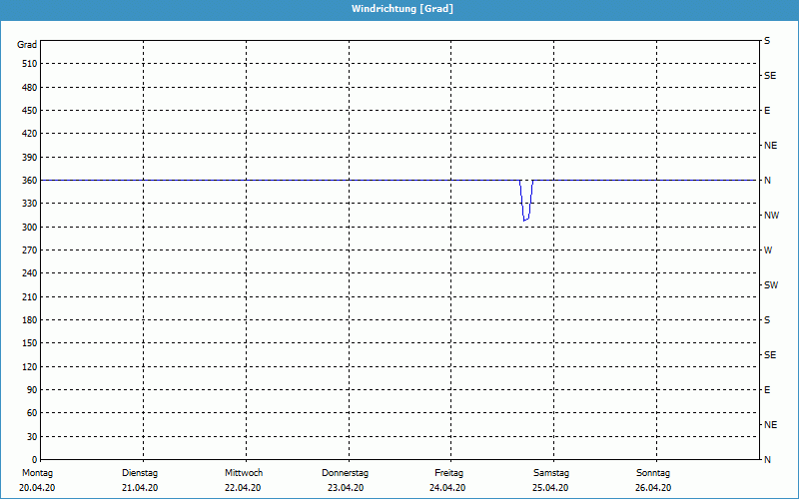Select the 150 y-axis value
This screenshot has width=799, height=499.
pyautogui.click(x=30, y=343)
